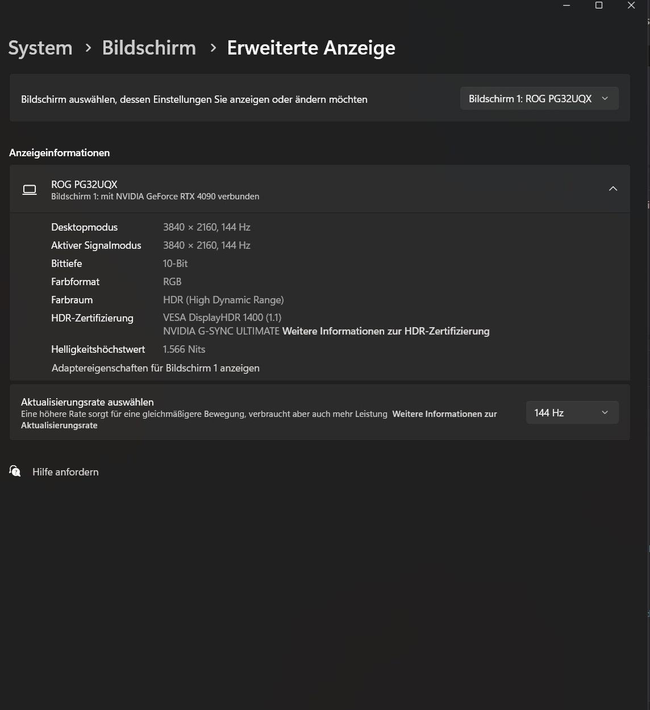Open the Bildschirm 1: ROG PG32UQX dropdown
This screenshot has height=710, width=650.
(539, 99)
